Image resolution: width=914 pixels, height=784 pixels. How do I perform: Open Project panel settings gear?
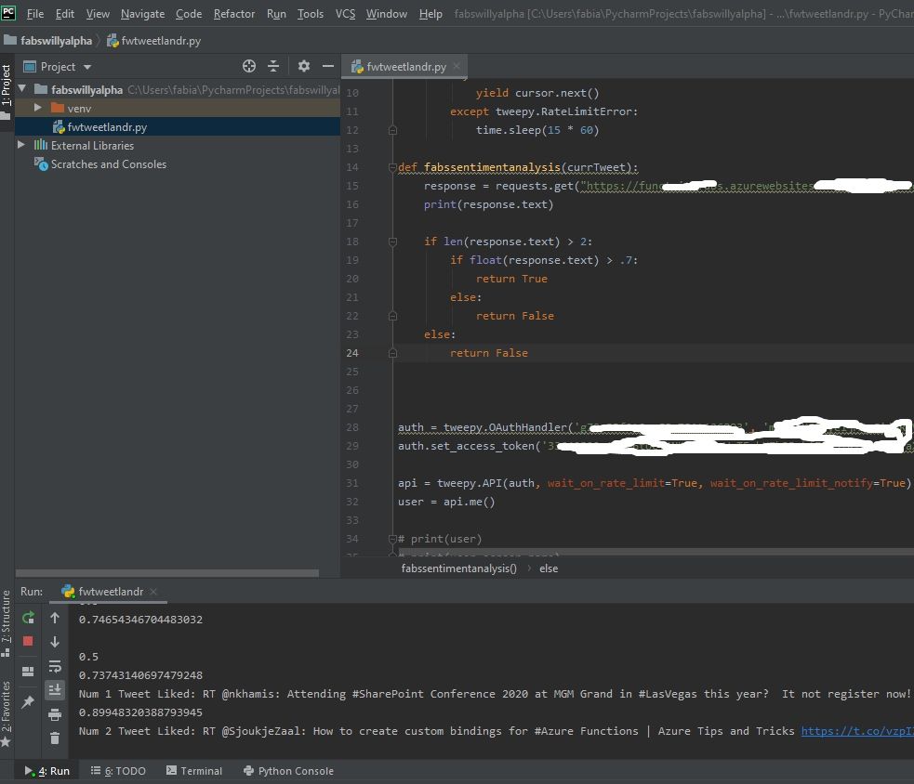[304, 66]
